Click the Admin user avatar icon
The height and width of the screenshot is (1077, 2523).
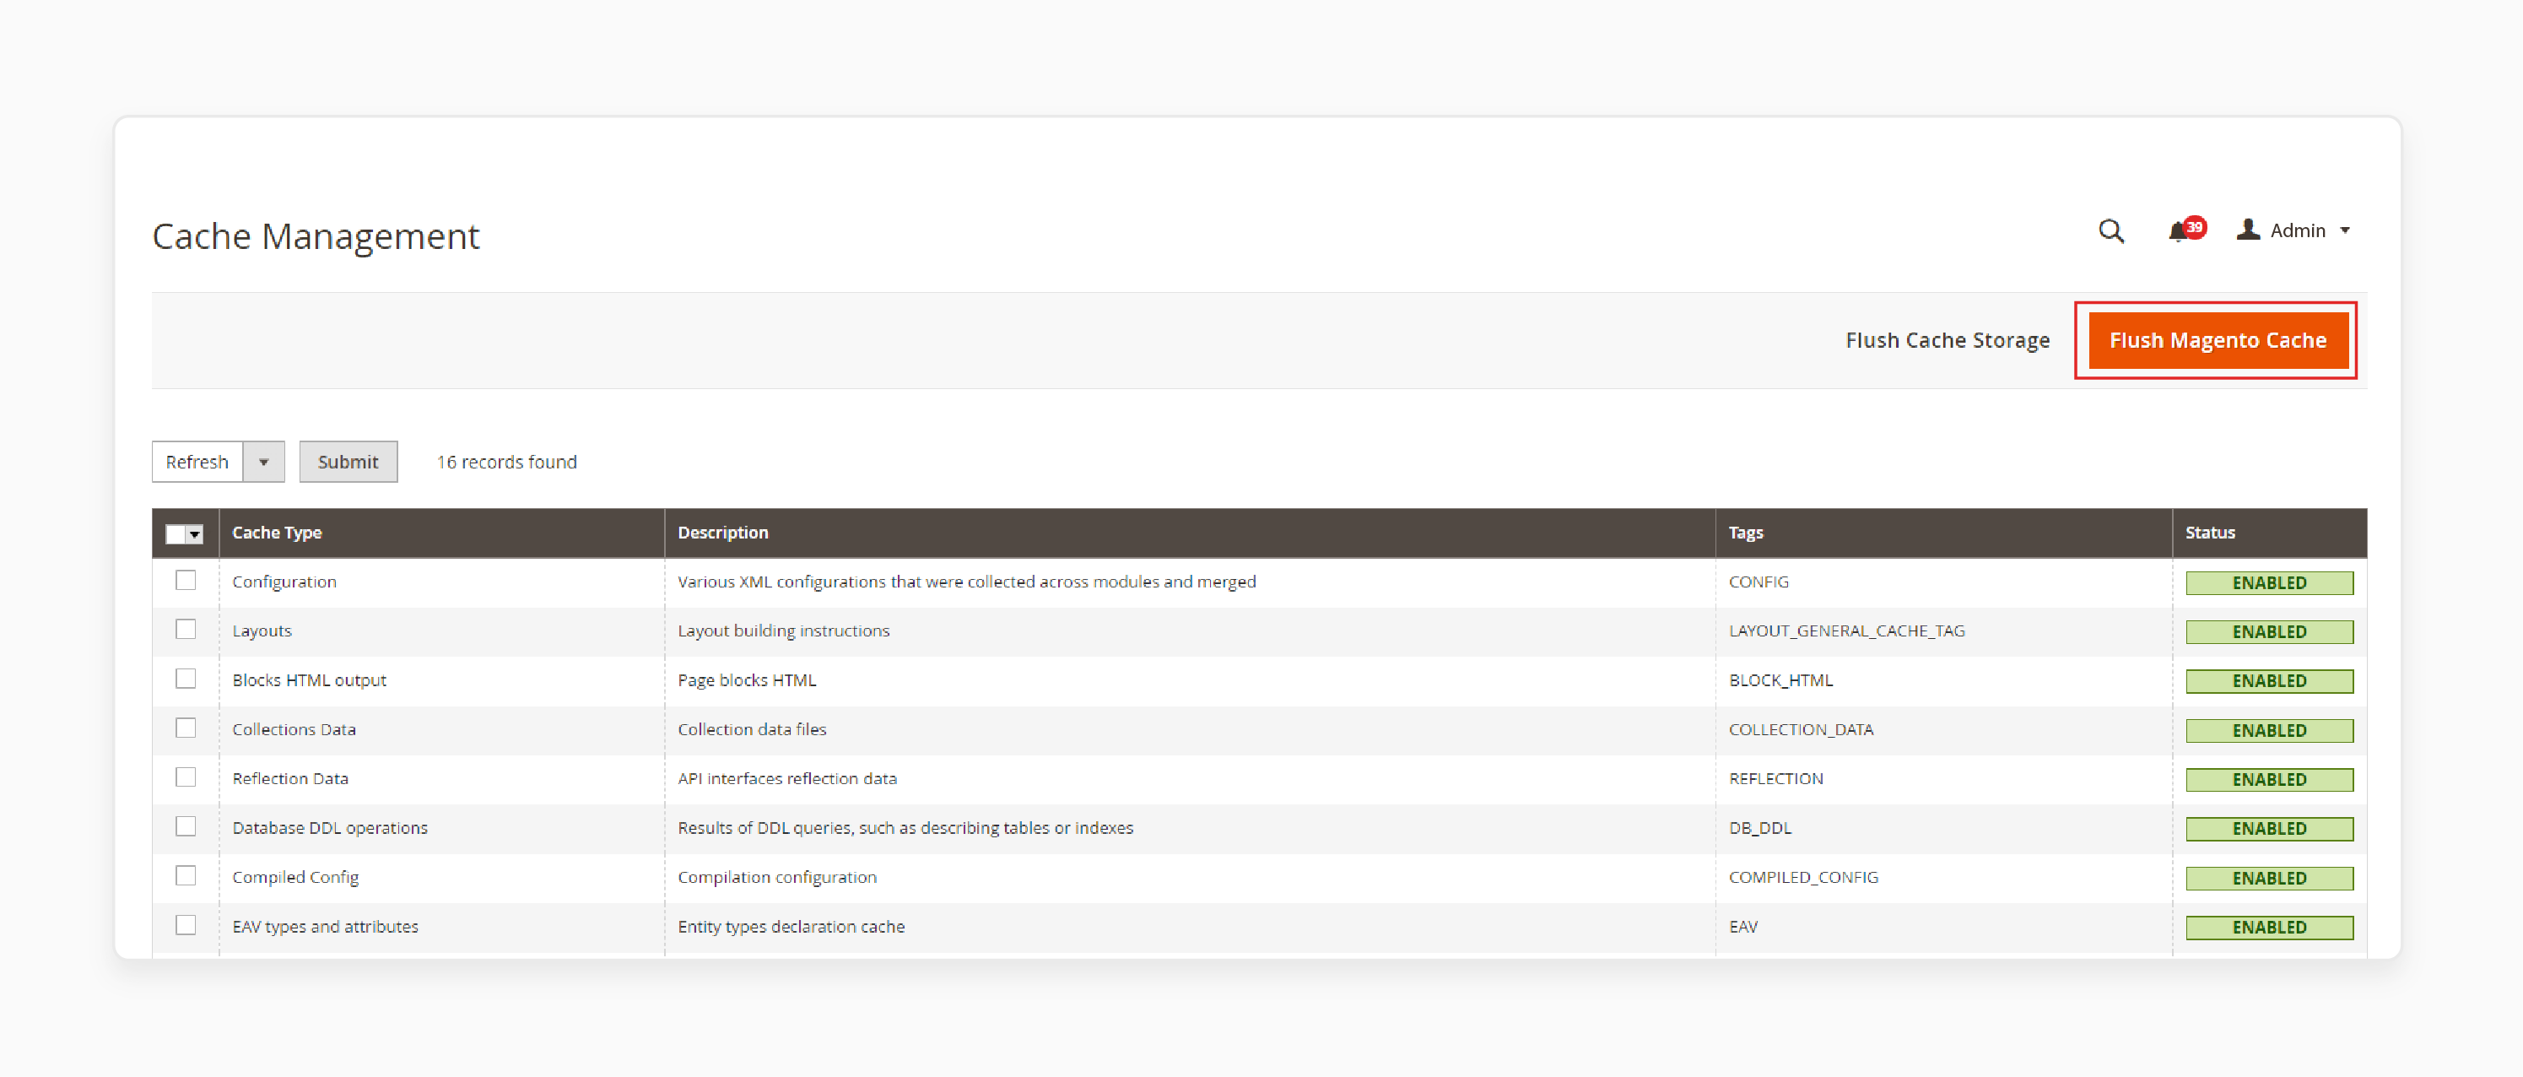click(2248, 230)
